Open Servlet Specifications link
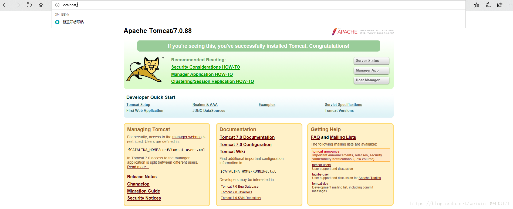Viewport: 513px width, 209px height. tap(343, 105)
